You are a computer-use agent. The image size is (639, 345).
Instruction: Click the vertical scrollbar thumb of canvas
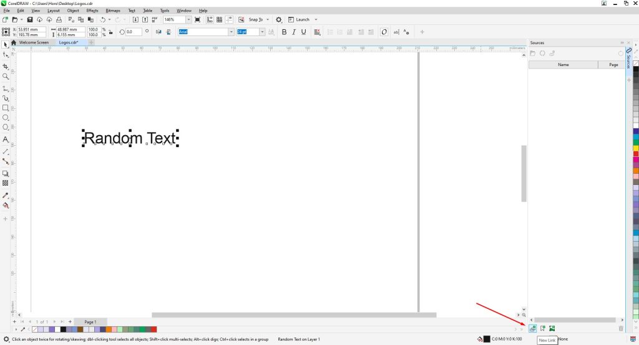click(524, 173)
